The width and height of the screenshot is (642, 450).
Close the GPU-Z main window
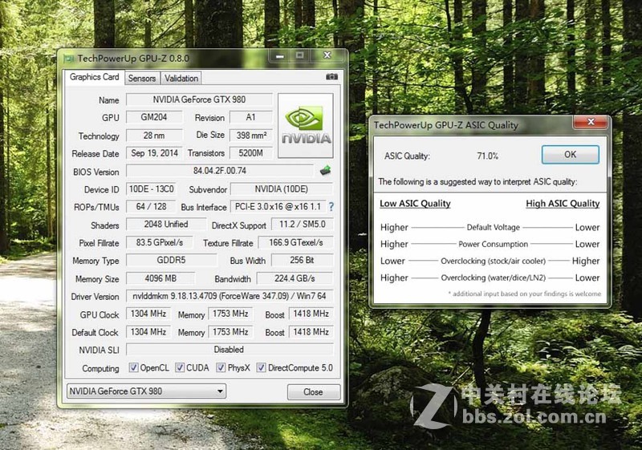[x=327, y=55]
